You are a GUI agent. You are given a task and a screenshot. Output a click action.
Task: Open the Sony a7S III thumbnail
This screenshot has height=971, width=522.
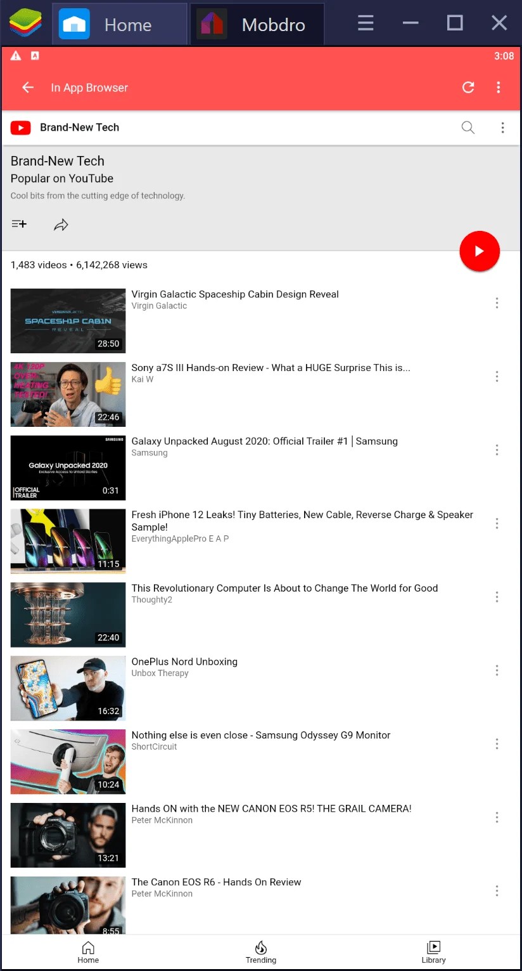[68, 394]
